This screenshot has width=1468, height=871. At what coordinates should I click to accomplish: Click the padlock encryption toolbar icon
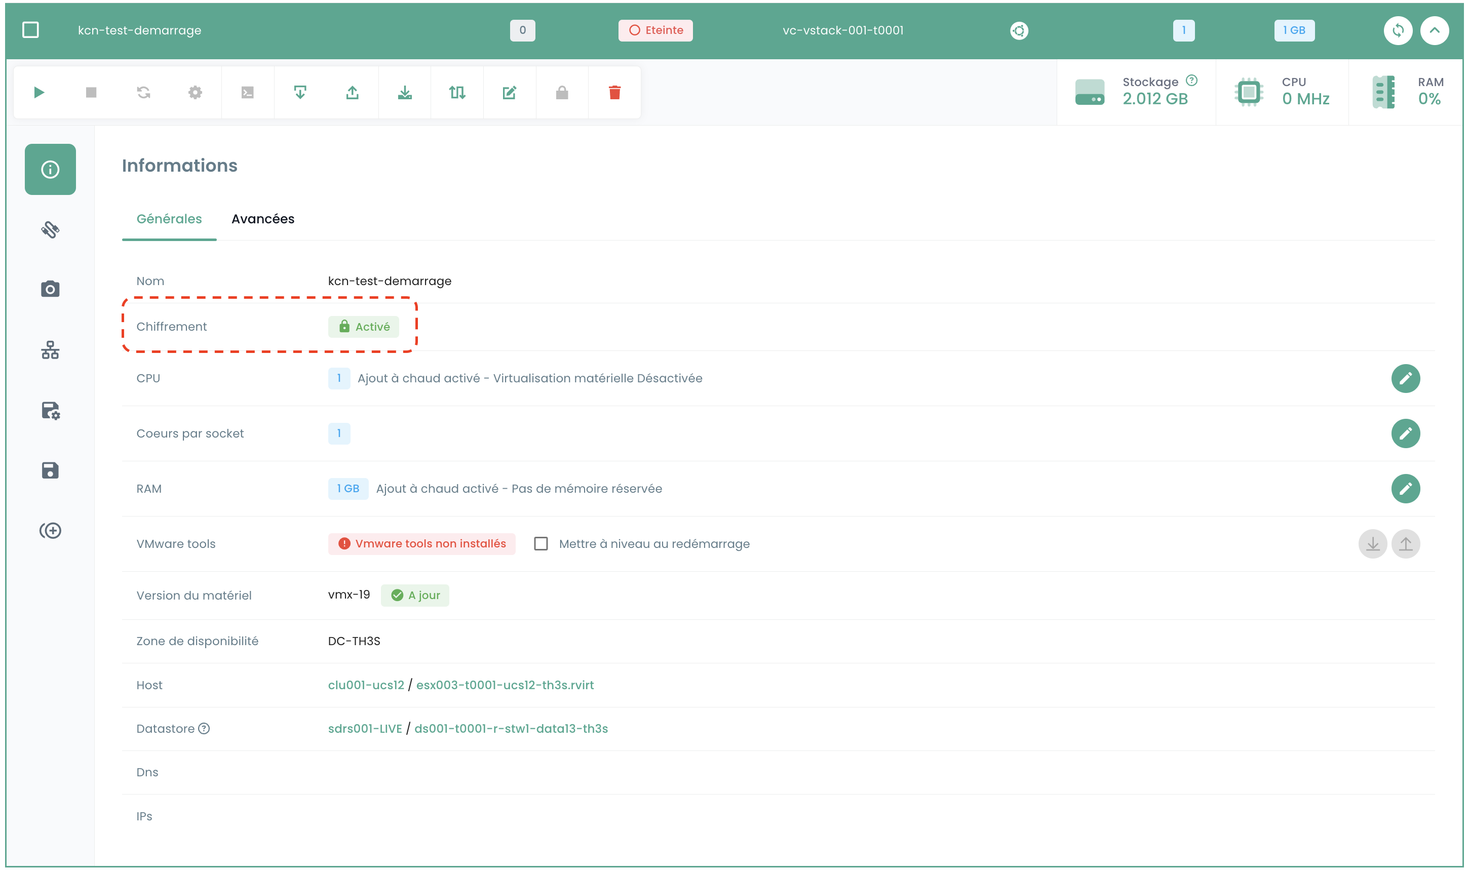point(562,93)
